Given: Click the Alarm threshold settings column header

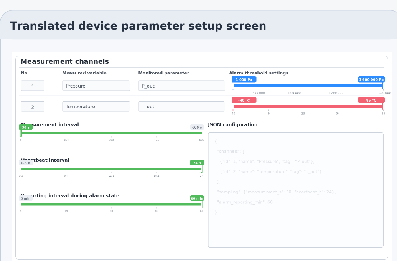Looking at the screenshot, I should coord(259,73).
